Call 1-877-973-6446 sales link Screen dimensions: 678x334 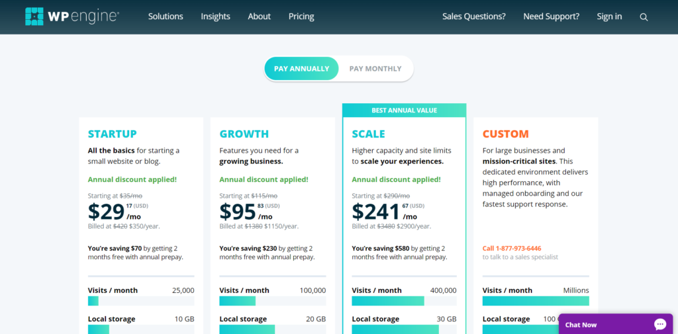pos(512,249)
